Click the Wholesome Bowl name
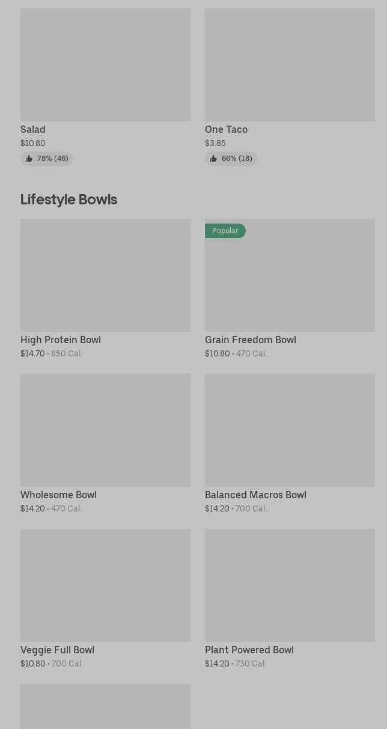387x729 pixels. [x=58, y=495]
